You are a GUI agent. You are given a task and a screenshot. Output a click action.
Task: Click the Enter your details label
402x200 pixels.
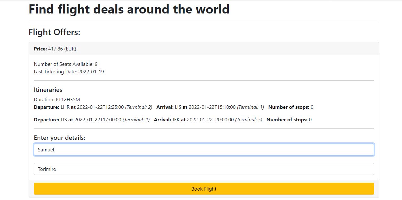[x=60, y=138]
